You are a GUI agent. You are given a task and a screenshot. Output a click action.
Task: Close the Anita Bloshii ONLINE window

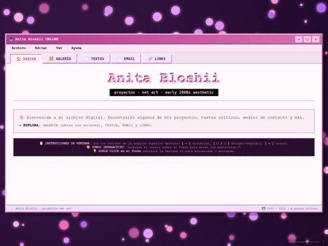316,39
